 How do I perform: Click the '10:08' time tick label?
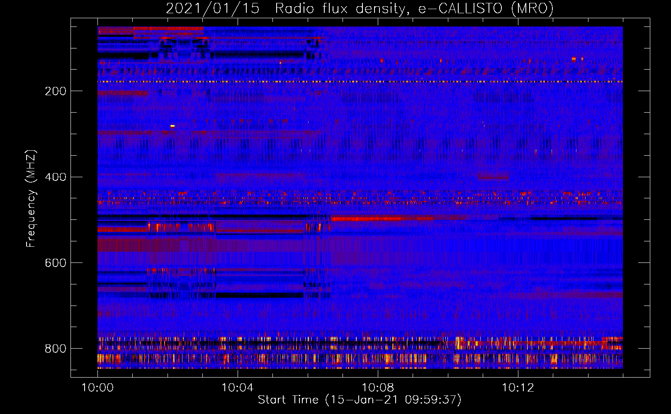(x=378, y=388)
